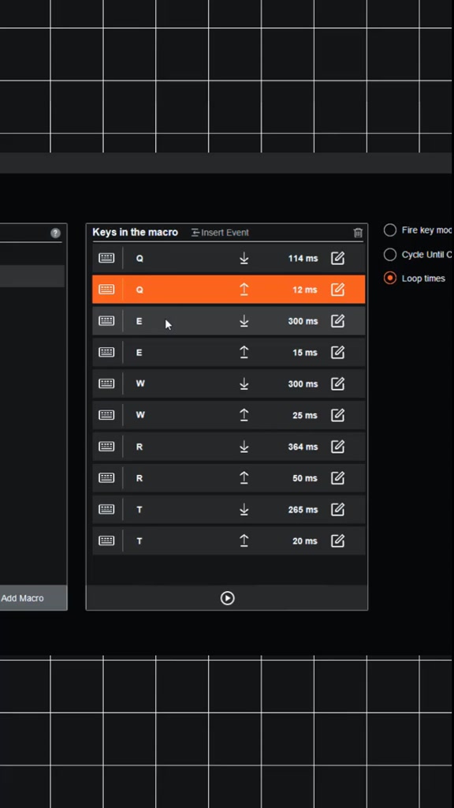The width and height of the screenshot is (454, 808).
Task: Edit the highlighted Q key-up 12 ms event
Action: (x=337, y=290)
